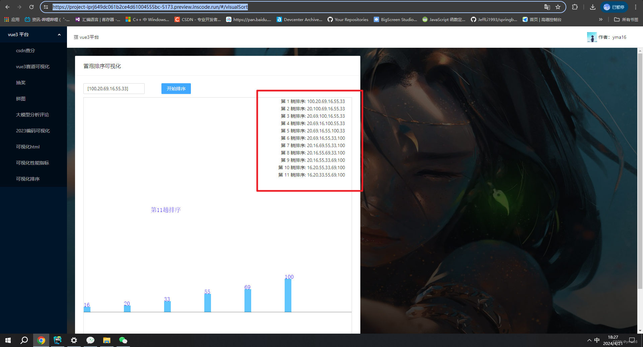Viewport: 643px width, 347px height.
Task: Click the array input field
Action: pos(114,89)
